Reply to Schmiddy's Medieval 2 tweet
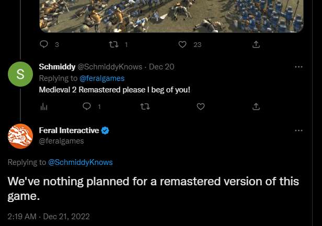Image resolution: width=322 pixels, height=226 pixels. pos(87,106)
